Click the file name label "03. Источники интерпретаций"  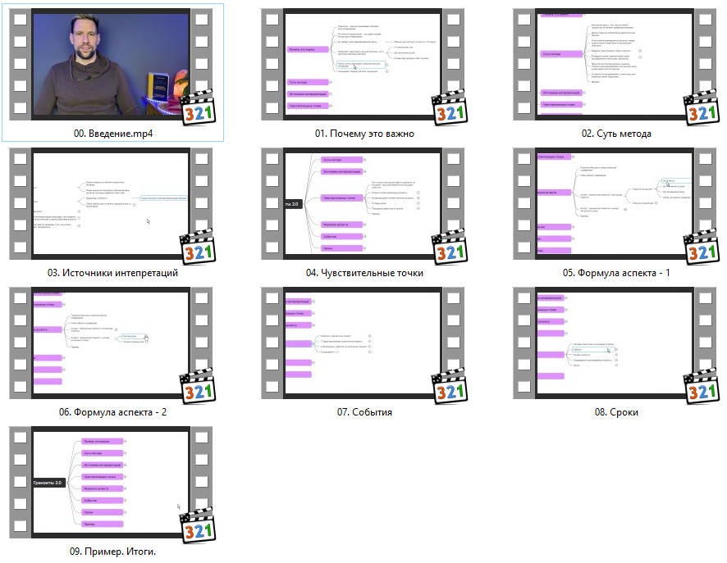(112, 273)
